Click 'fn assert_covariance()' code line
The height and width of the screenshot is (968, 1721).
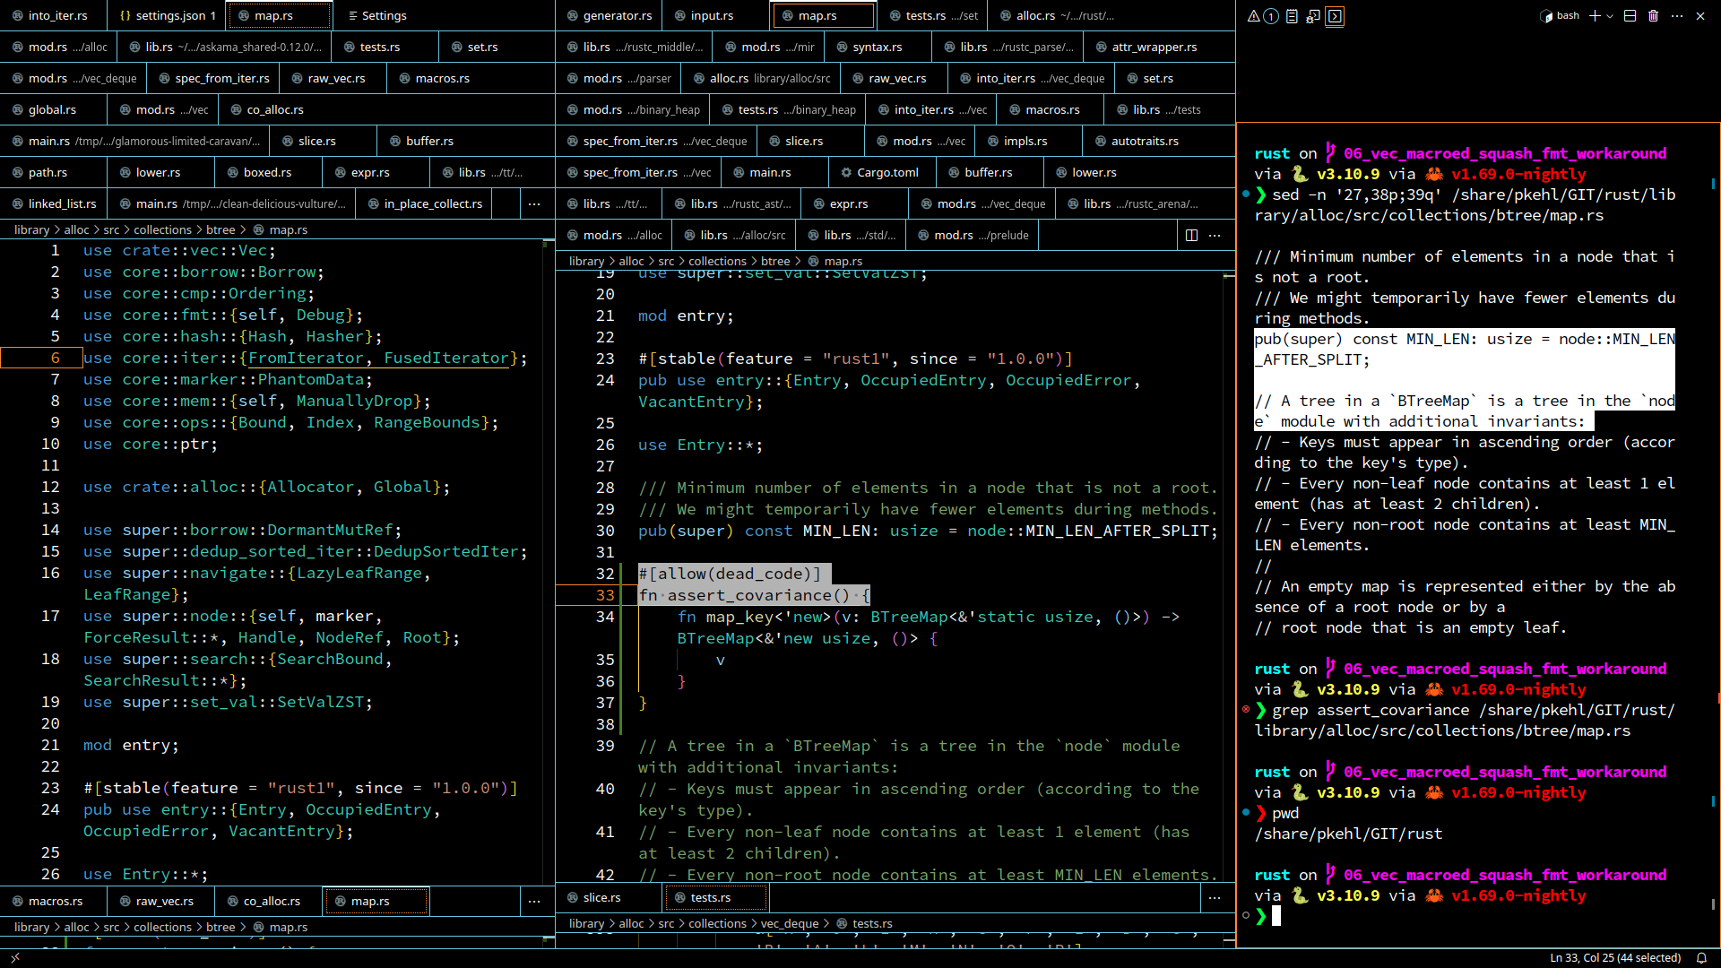pos(754,595)
